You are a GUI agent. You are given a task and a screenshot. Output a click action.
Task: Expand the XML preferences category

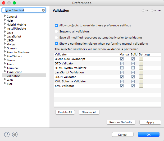click(5, 84)
